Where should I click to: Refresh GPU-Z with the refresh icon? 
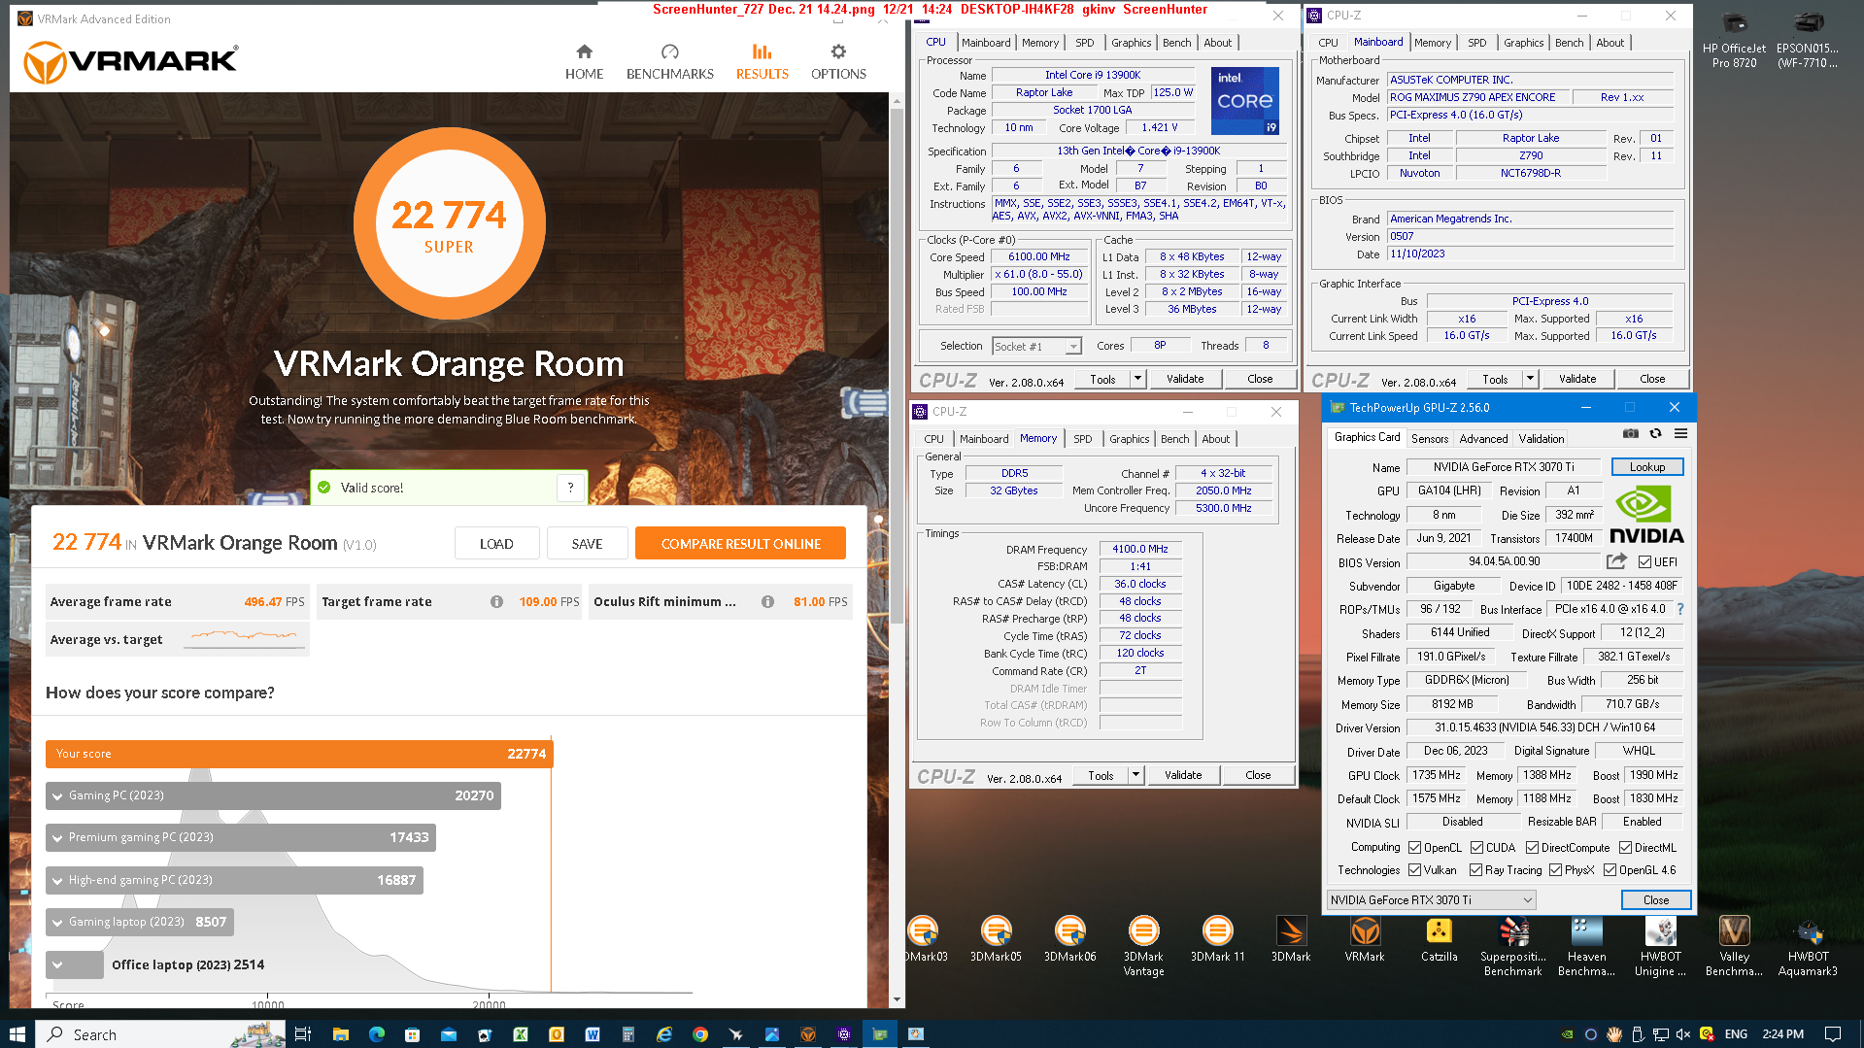tap(1655, 433)
